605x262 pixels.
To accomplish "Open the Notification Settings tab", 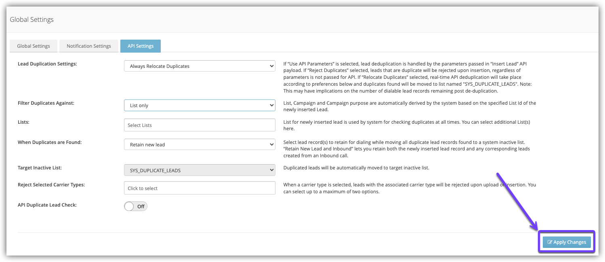I will [89, 46].
